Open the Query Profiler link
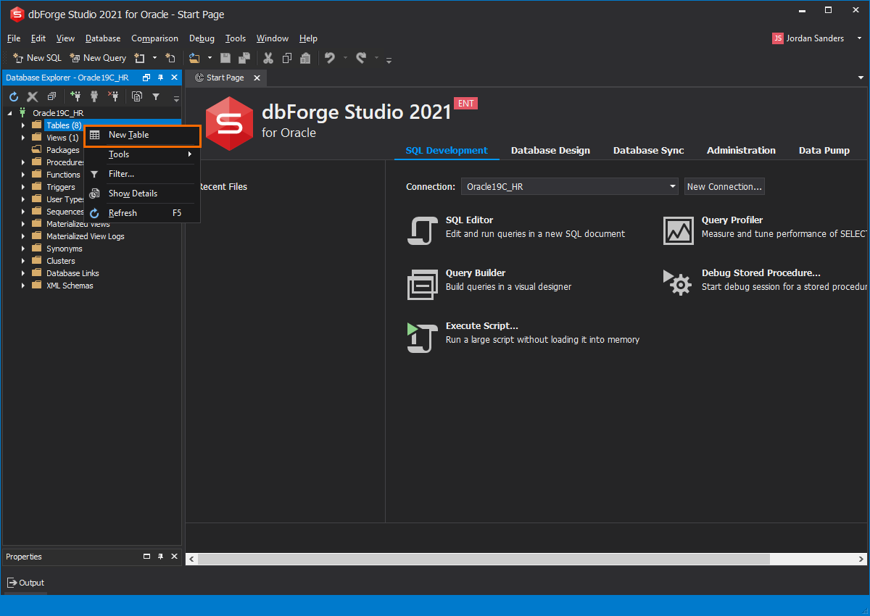Screen dimensions: 870x616 pos(732,220)
